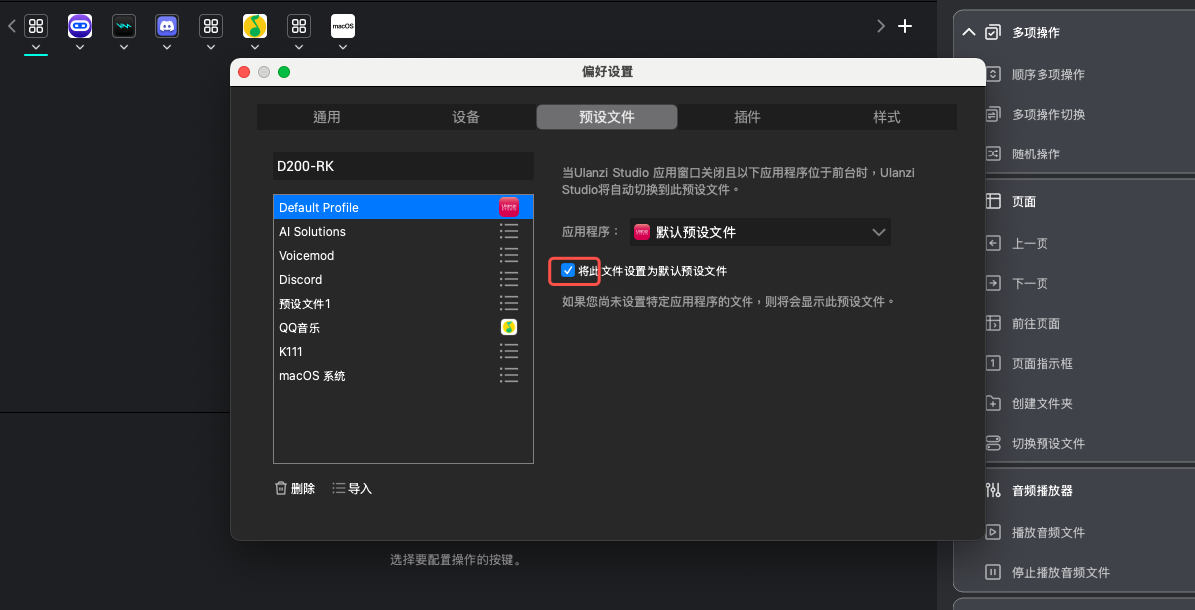Click the Random Action (随机操作) icon
Viewport: 1195px width, 610px height.
(x=993, y=153)
